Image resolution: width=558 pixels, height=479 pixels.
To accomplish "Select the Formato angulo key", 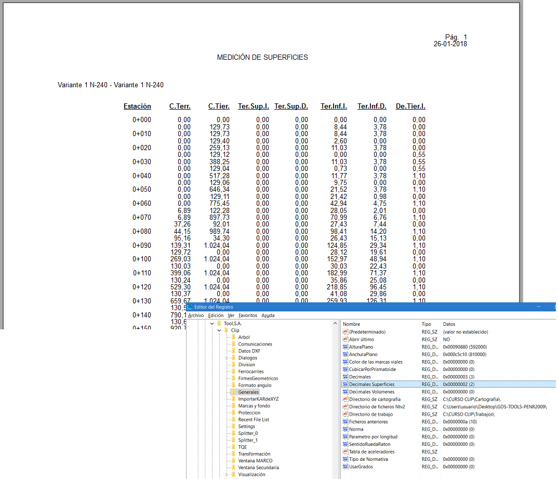I will (x=255, y=385).
